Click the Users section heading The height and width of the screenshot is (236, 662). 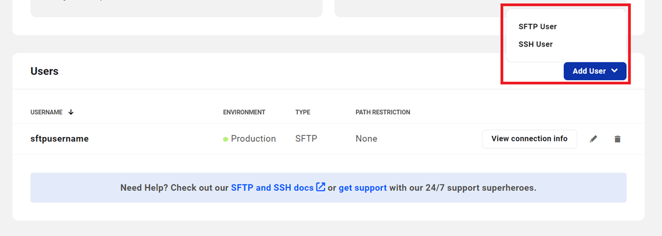[x=44, y=71]
